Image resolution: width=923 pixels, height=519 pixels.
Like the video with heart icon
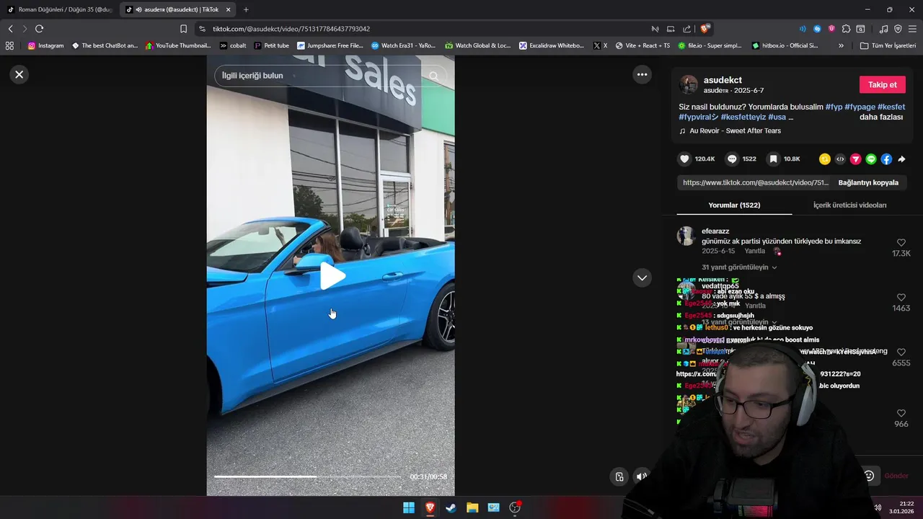click(x=684, y=159)
